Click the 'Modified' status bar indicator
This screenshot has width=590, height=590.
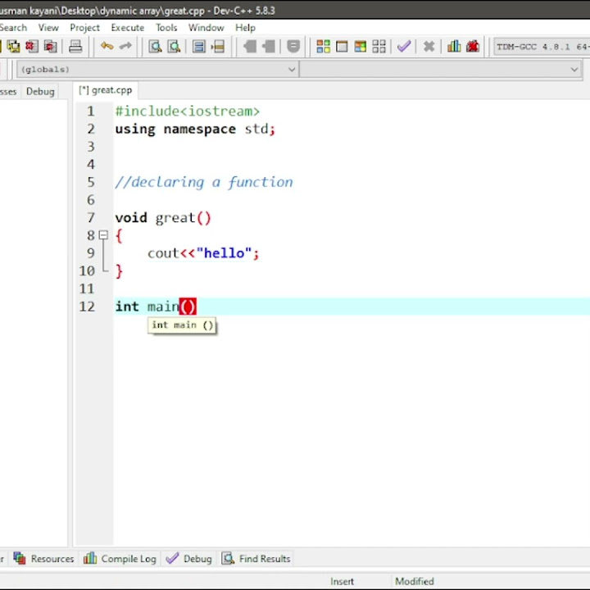click(415, 581)
